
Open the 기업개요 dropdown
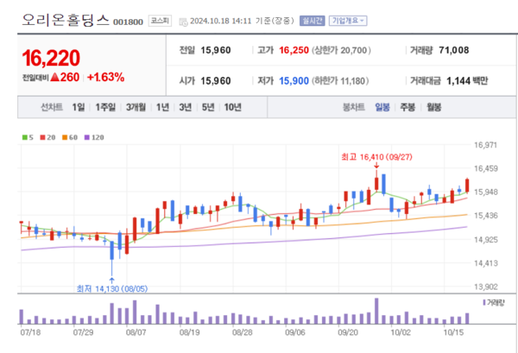click(348, 20)
